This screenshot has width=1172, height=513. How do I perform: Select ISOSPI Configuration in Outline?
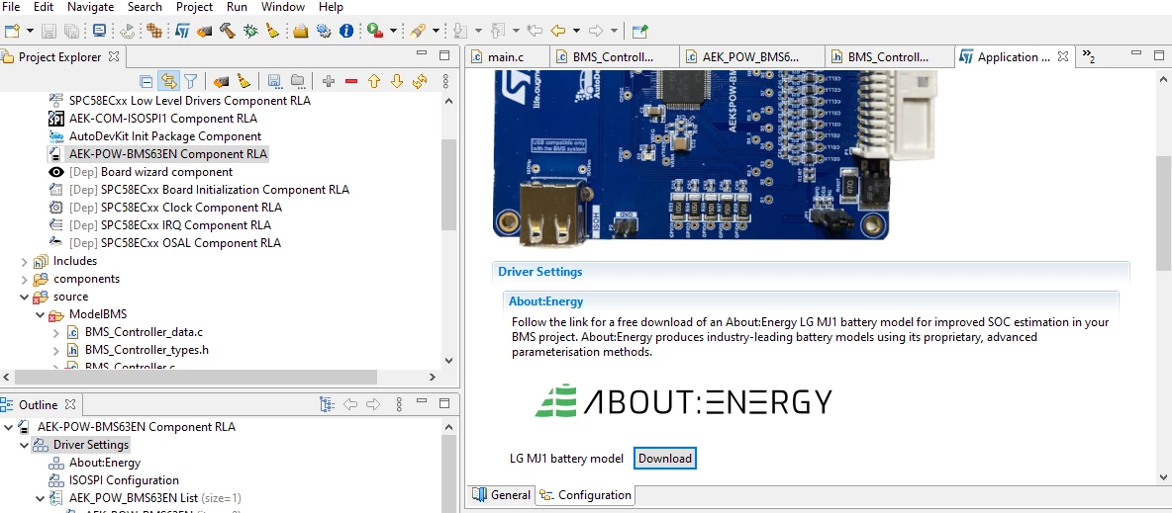coord(124,480)
